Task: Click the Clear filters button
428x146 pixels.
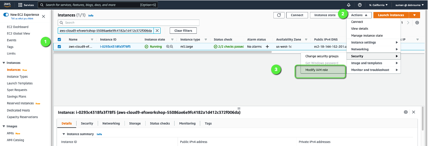Action: 183,30
